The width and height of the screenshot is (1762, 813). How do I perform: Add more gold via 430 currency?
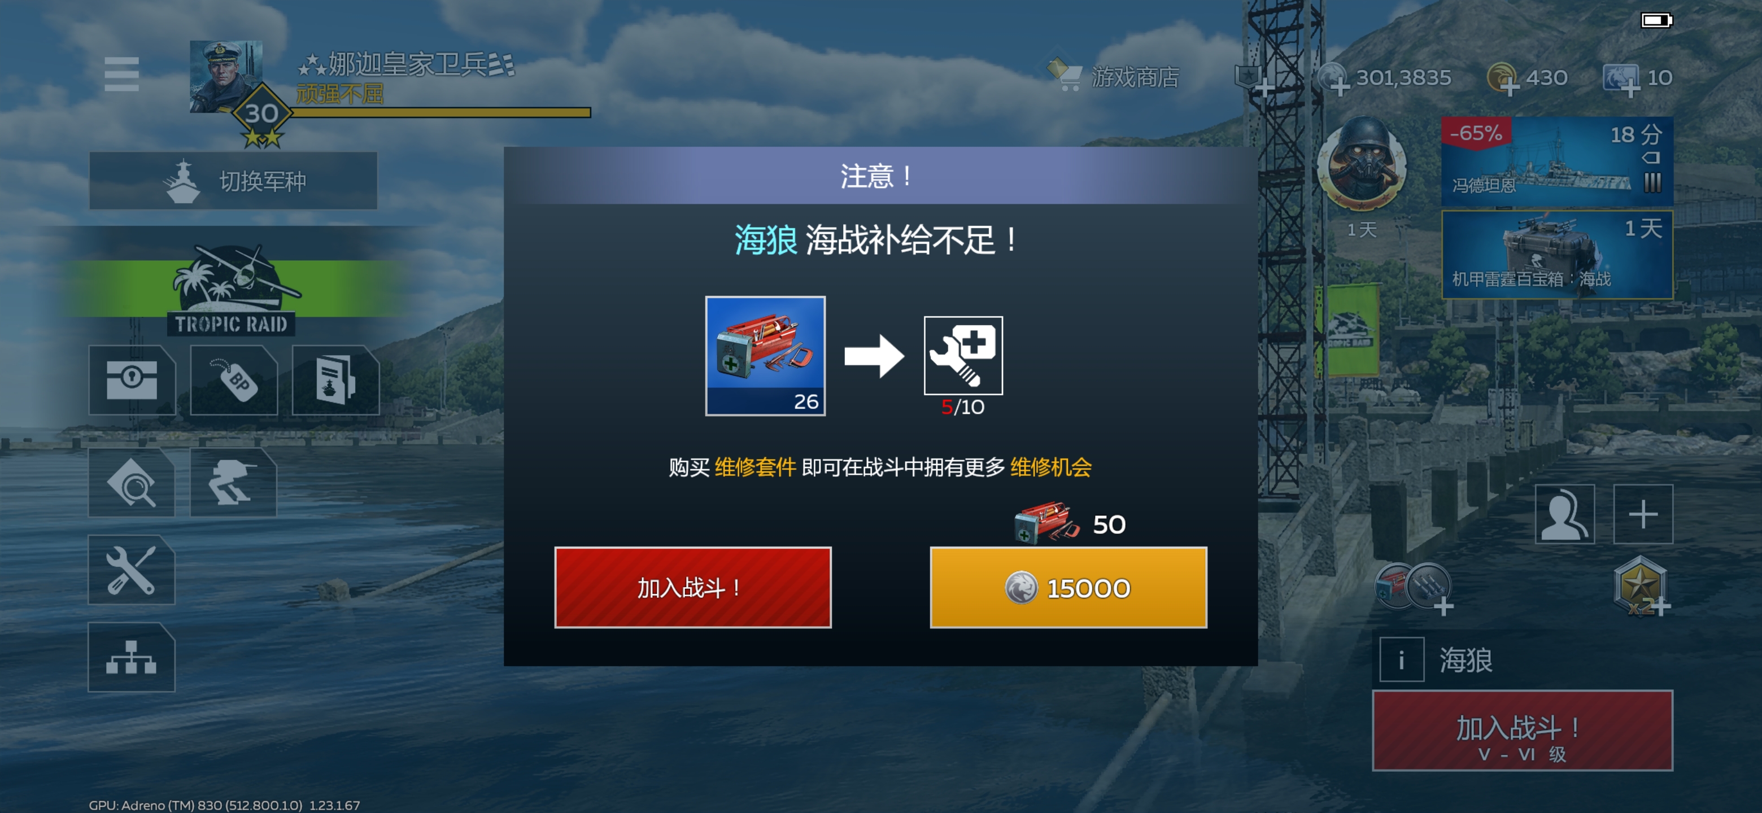click(1528, 78)
